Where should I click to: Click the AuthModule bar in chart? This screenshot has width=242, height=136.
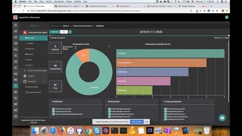tap(143, 81)
